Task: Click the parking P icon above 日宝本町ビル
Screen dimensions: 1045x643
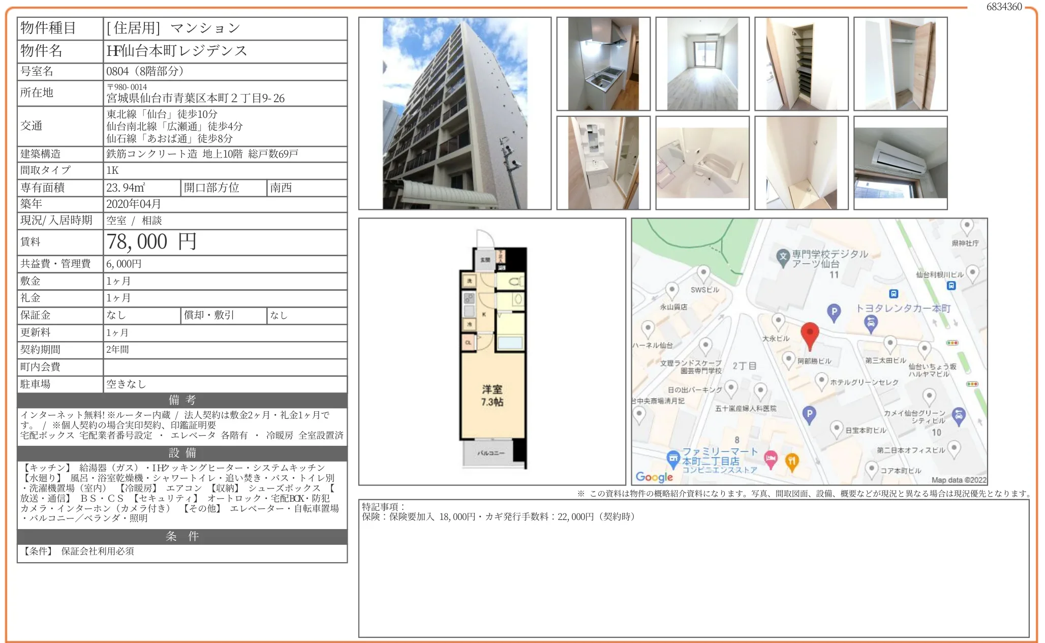Action: 809,415
